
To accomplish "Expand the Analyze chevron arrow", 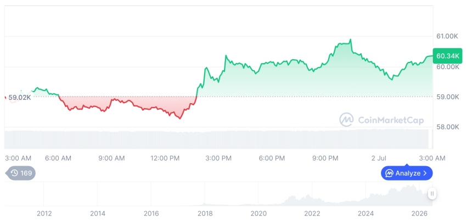I will pos(425,173).
